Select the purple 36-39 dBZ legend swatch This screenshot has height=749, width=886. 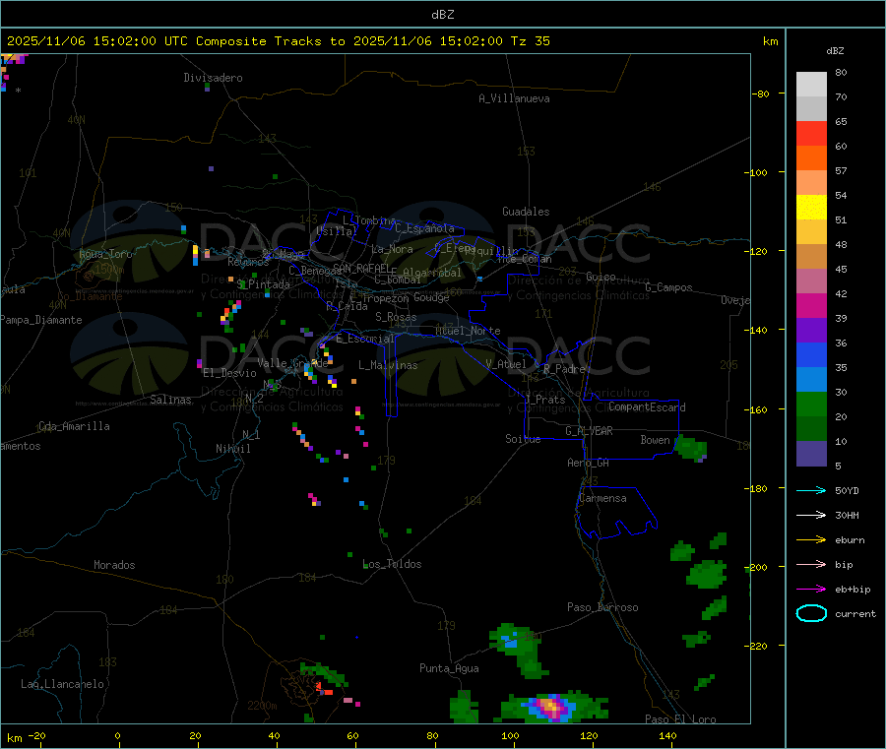(x=811, y=331)
